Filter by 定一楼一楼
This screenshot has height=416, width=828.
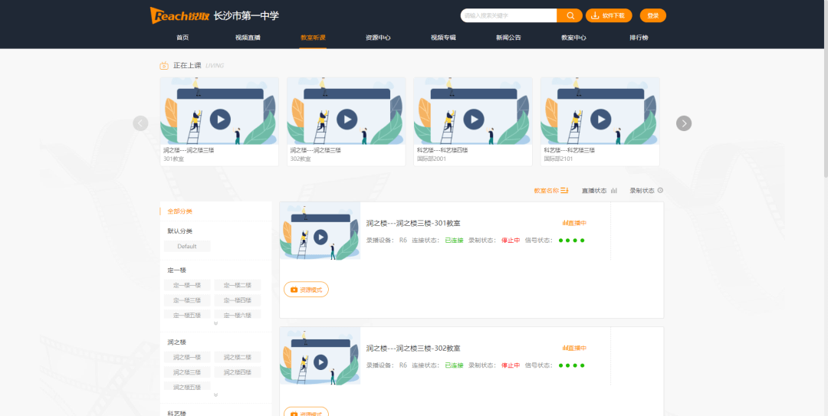click(187, 285)
